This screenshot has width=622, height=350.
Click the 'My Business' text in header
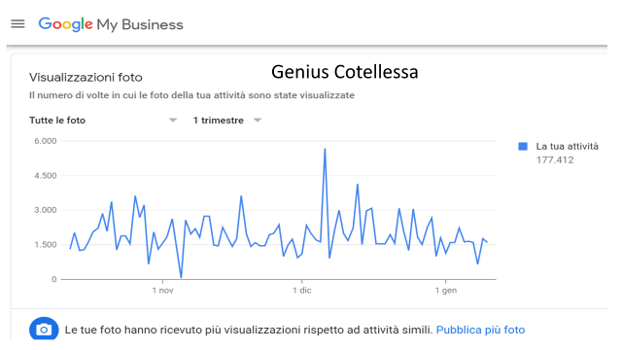tap(140, 24)
